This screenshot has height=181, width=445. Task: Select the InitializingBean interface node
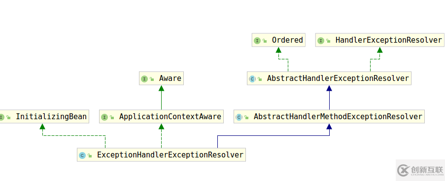pyautogui.click(x=44, y=116)
